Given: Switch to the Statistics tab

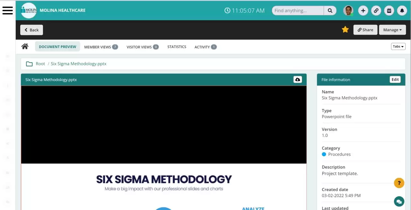Looking at the screenshot, I should (x=177, y=47).
